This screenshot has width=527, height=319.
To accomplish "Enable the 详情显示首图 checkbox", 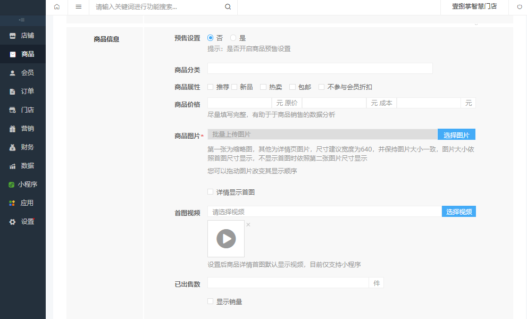I will coord(211,192).
